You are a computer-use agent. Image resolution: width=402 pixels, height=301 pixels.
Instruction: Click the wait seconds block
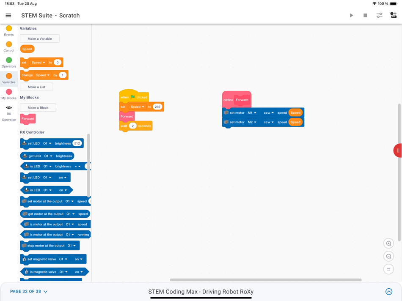point(136,126)
